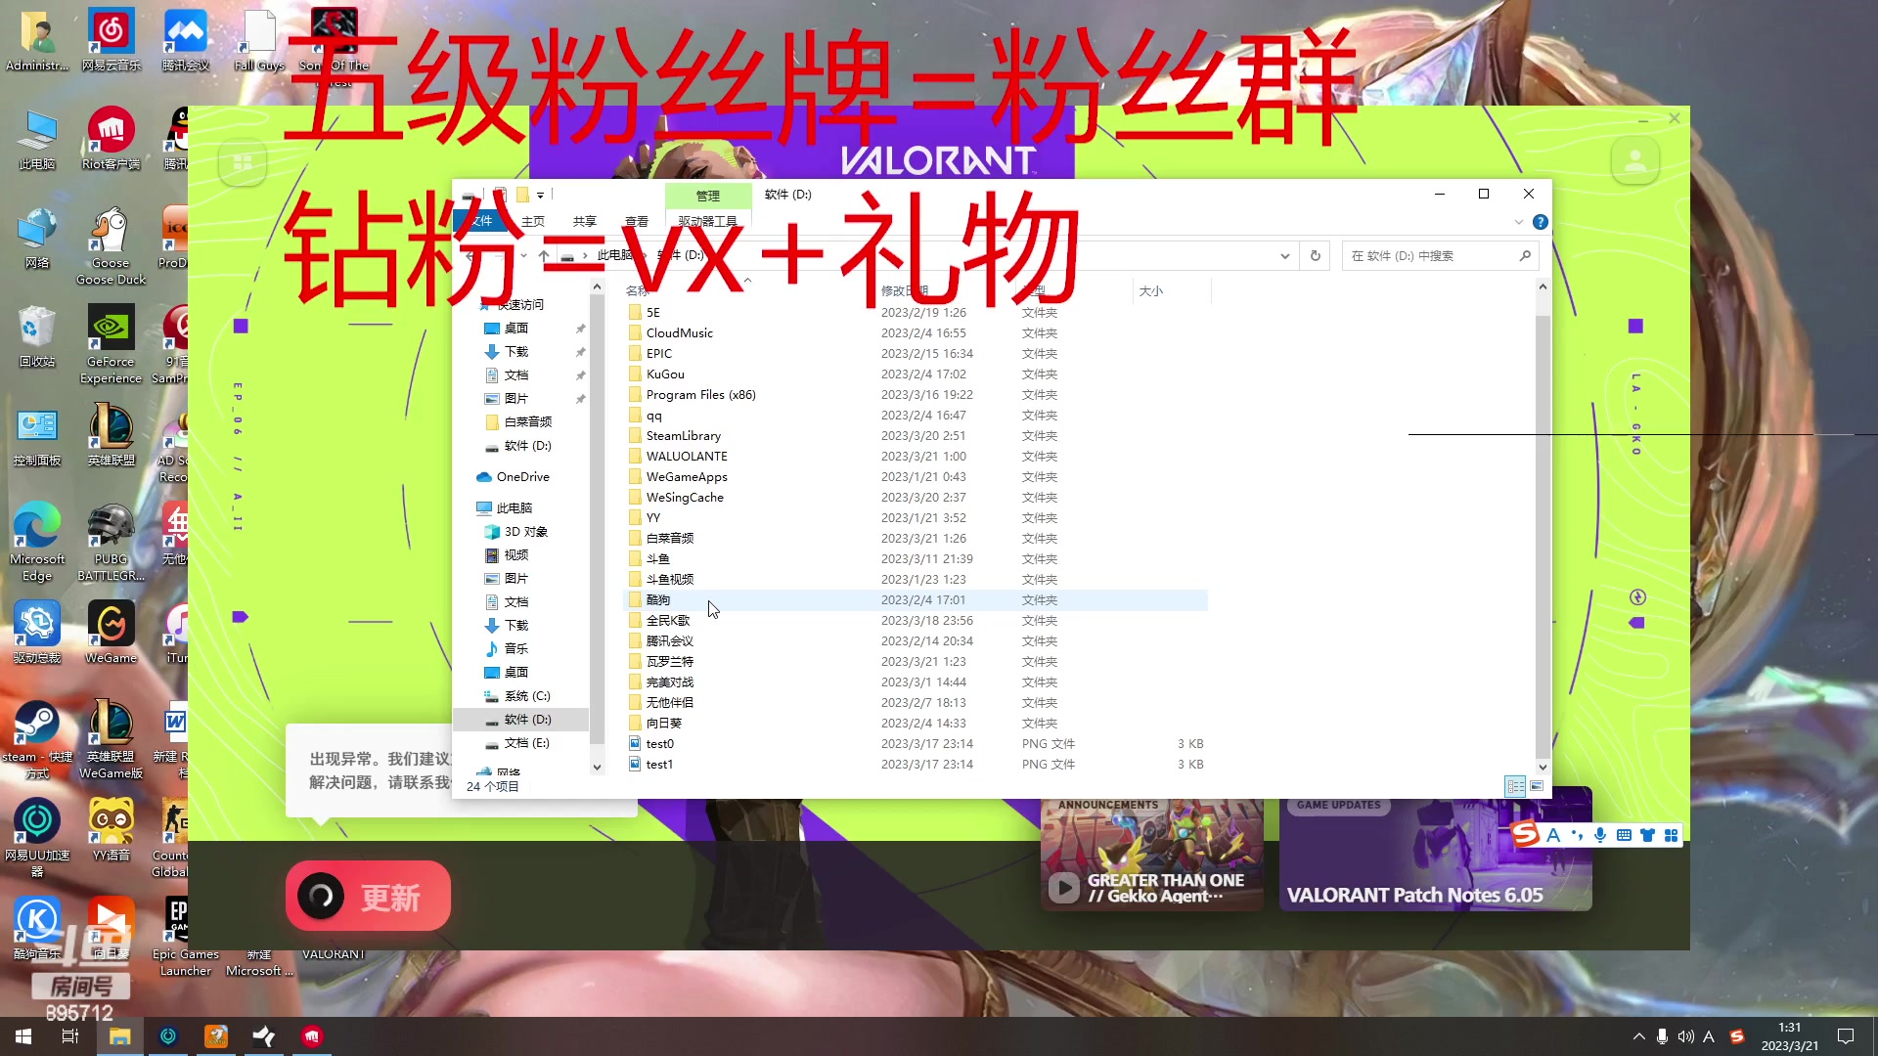Click the 名称 column sort arrow

point(748,281)
